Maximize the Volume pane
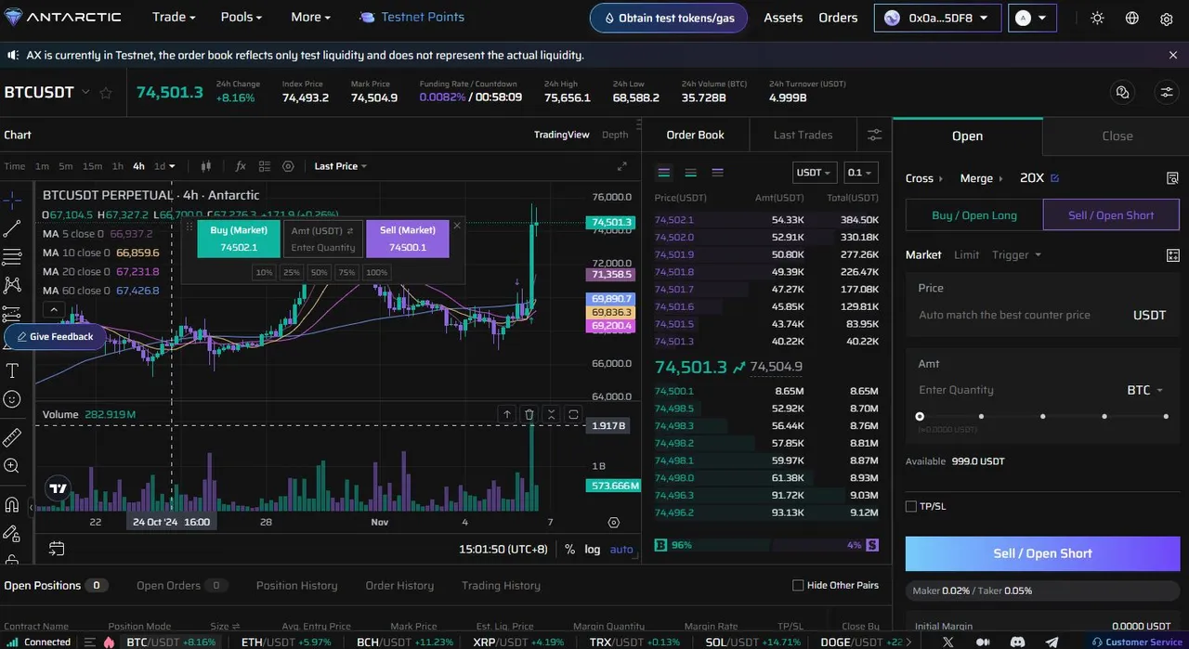1189x649 pixels. pos(573,414)
